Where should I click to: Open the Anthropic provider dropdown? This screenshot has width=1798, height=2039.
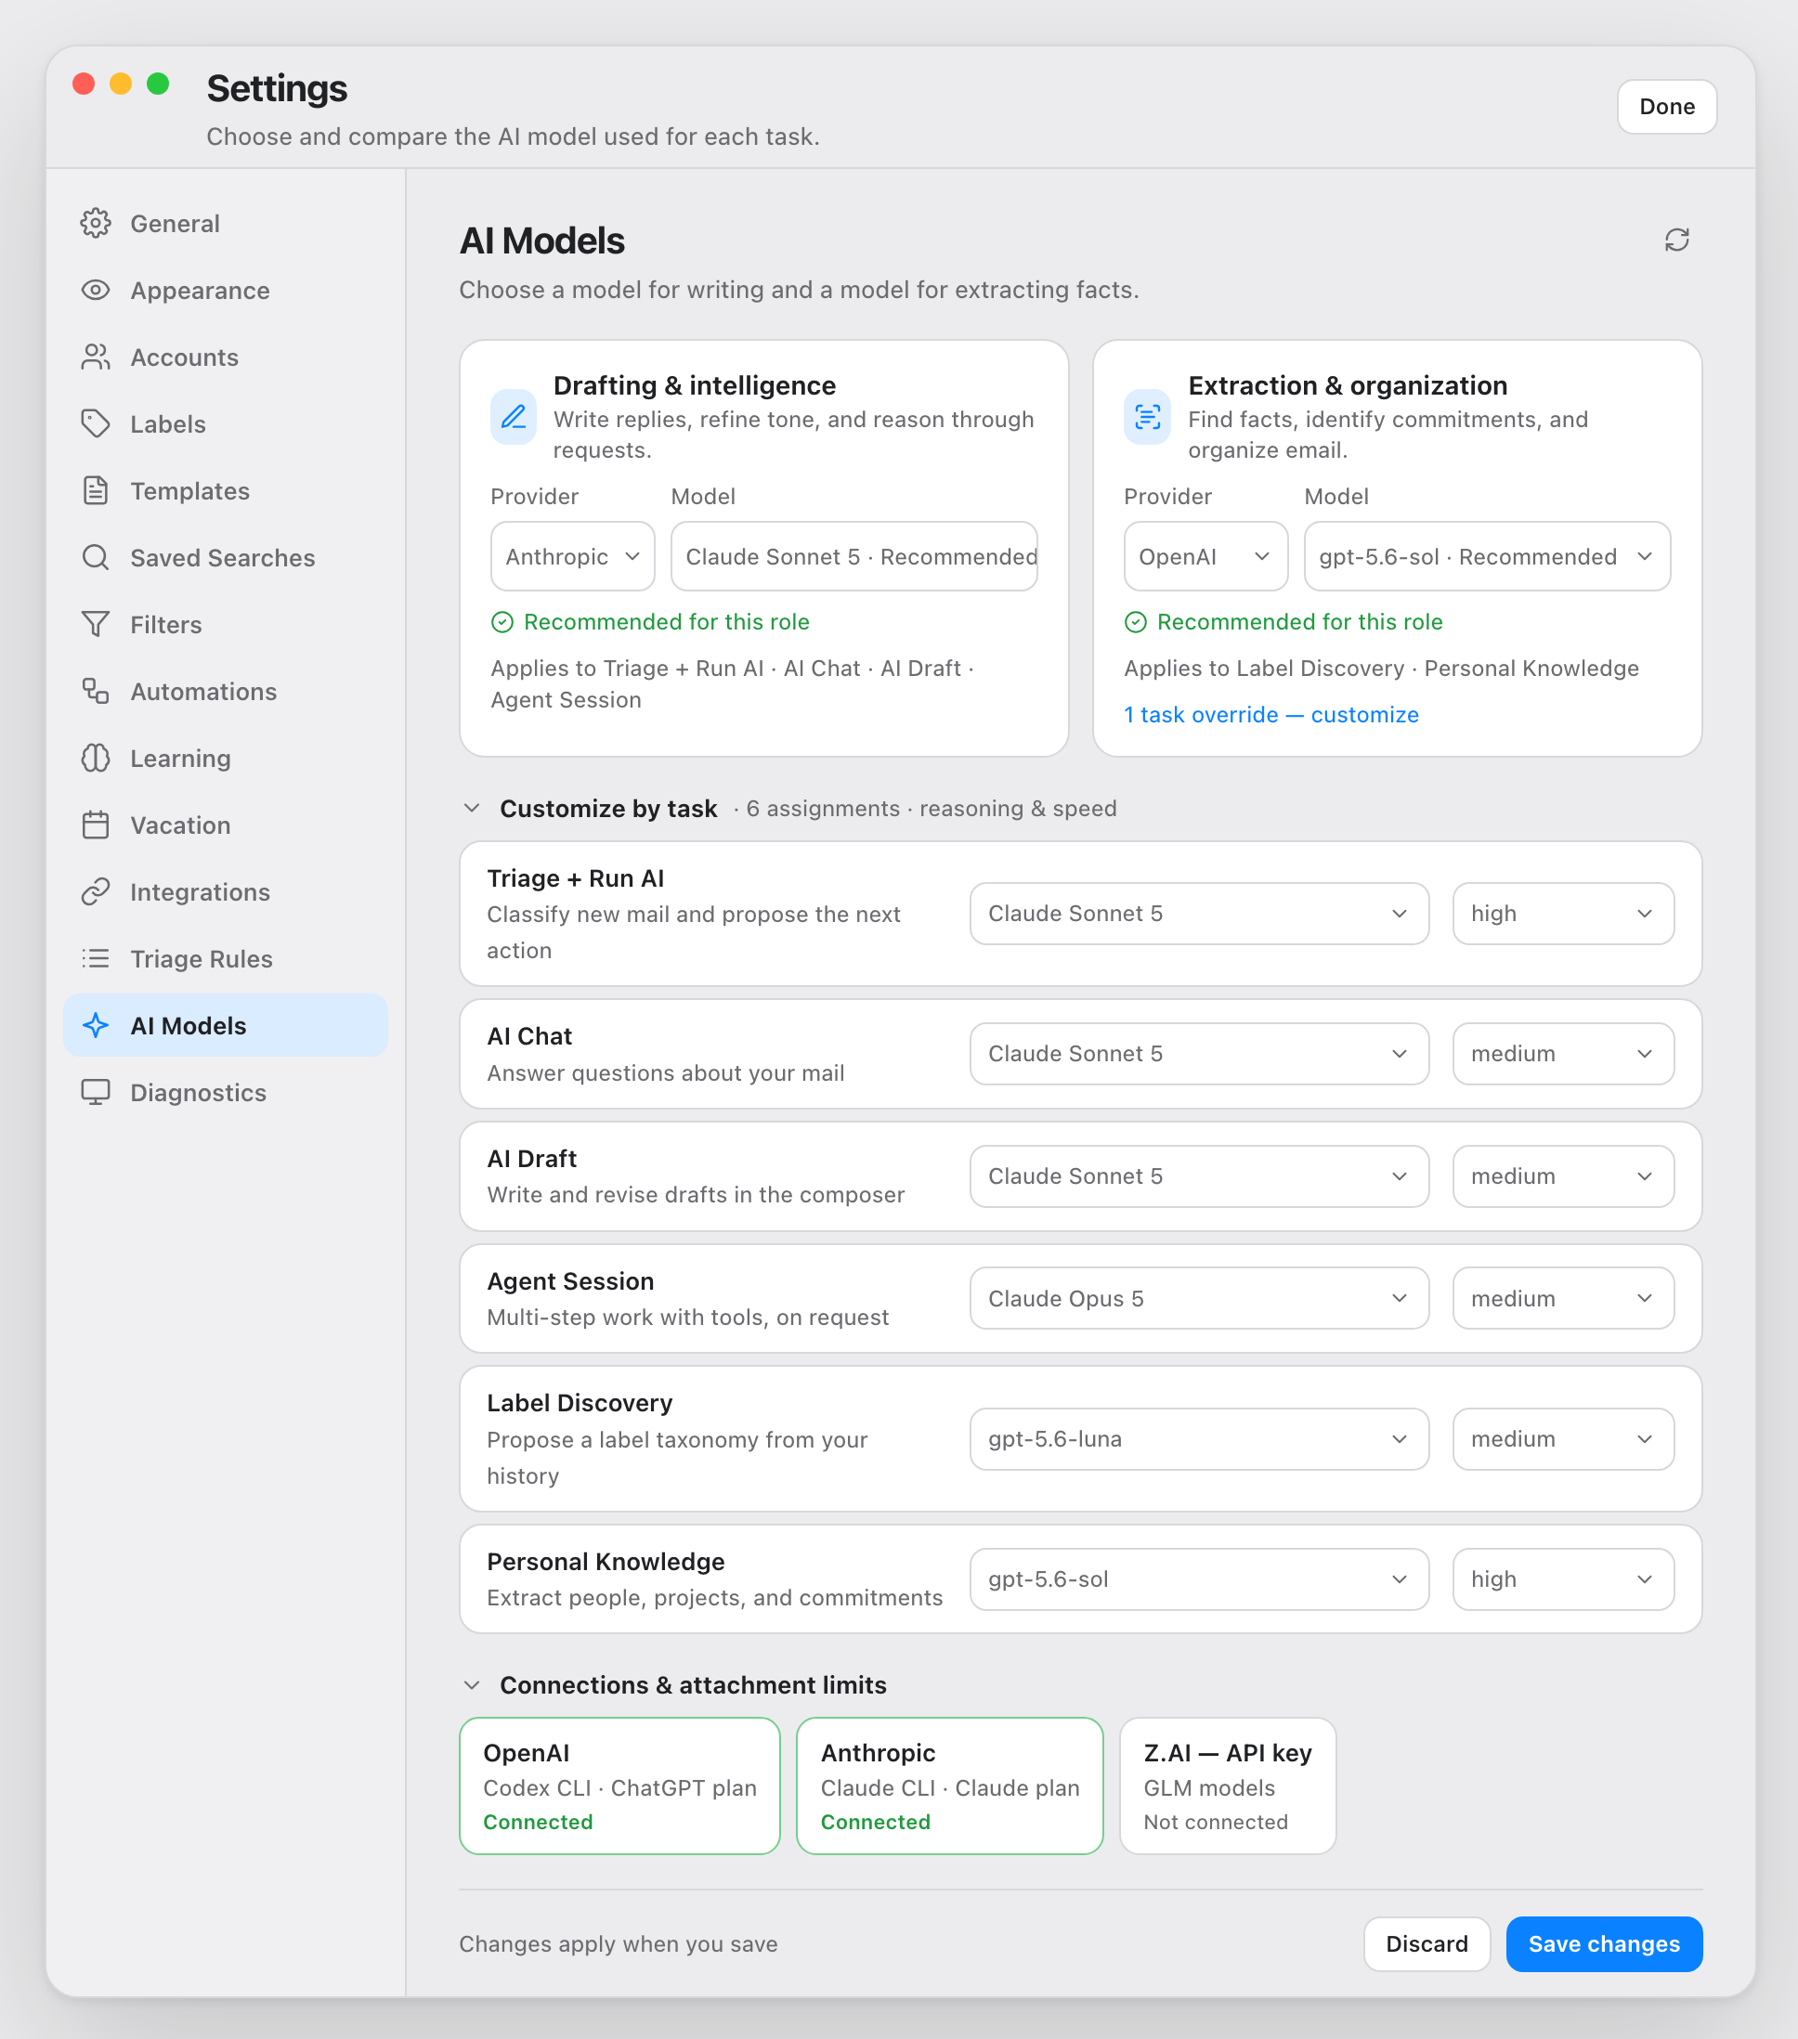pyautogui.click(x=573, y=556)
